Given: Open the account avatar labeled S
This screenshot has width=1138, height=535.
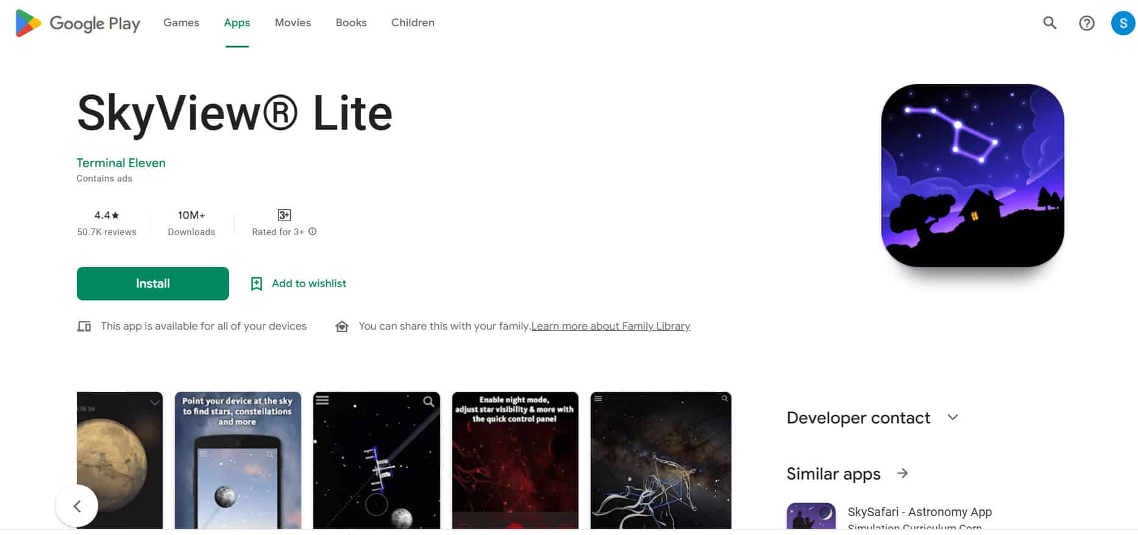Looking at the screenshot, I should [x=1123, y=23].
